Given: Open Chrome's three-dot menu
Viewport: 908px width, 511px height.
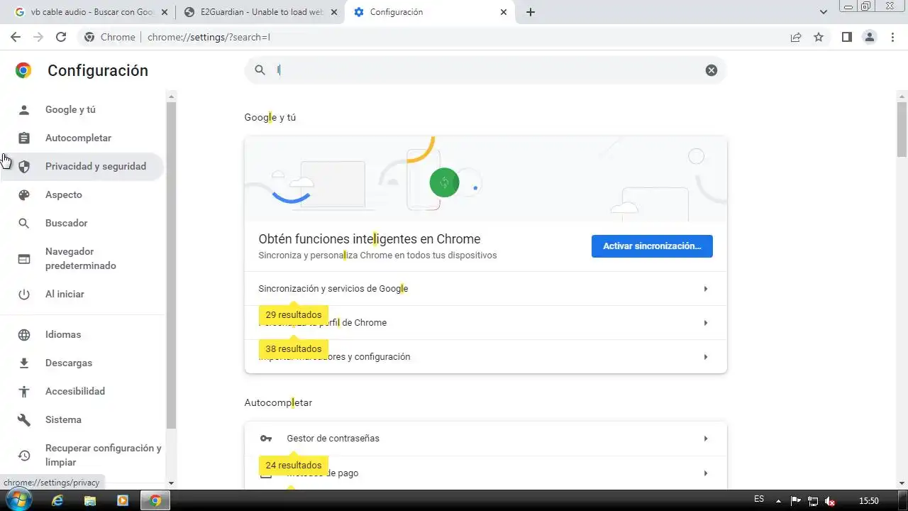Looking at the screenshot, I should (x=892, y=37).
